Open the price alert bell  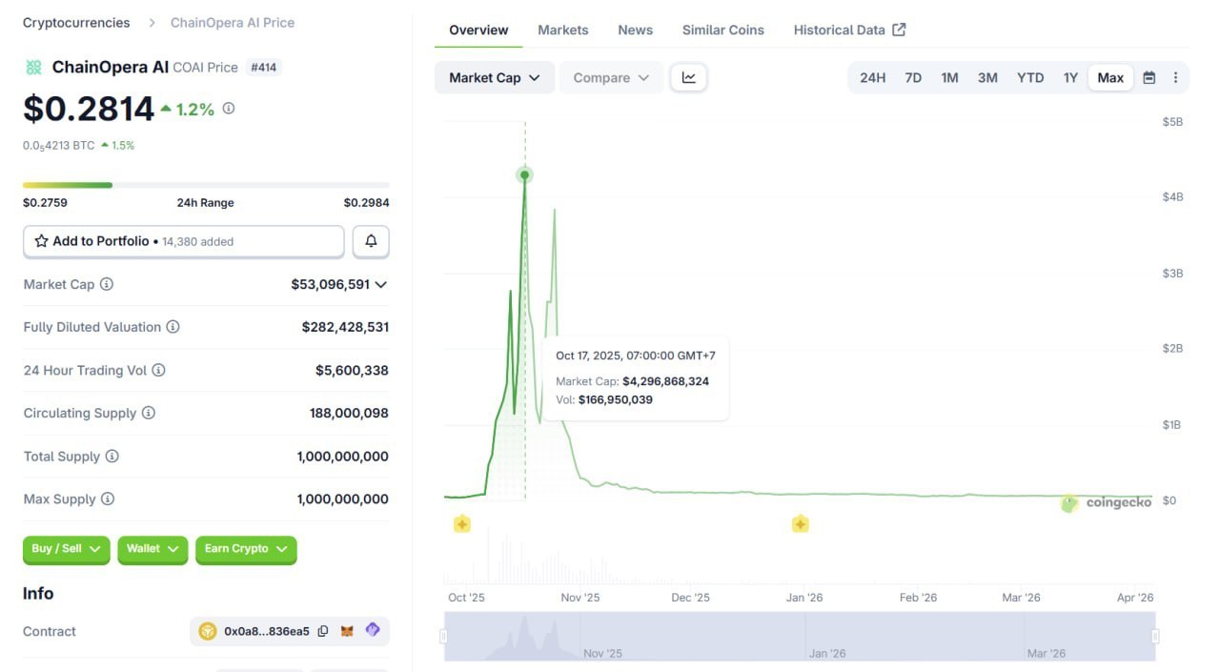[x=371, y=240]
